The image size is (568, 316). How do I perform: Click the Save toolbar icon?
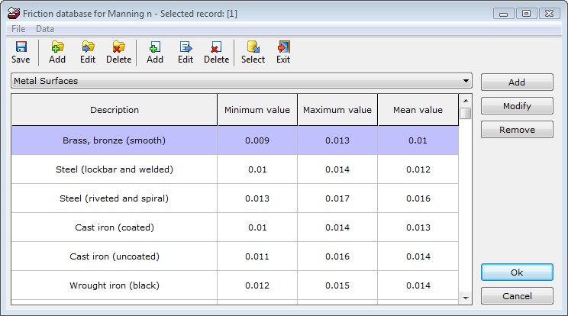point(21,47)
